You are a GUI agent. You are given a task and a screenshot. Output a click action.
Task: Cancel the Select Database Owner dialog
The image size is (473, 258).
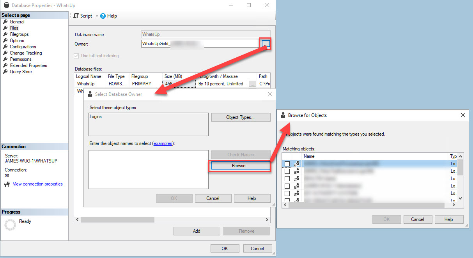(x=213, y=198)
